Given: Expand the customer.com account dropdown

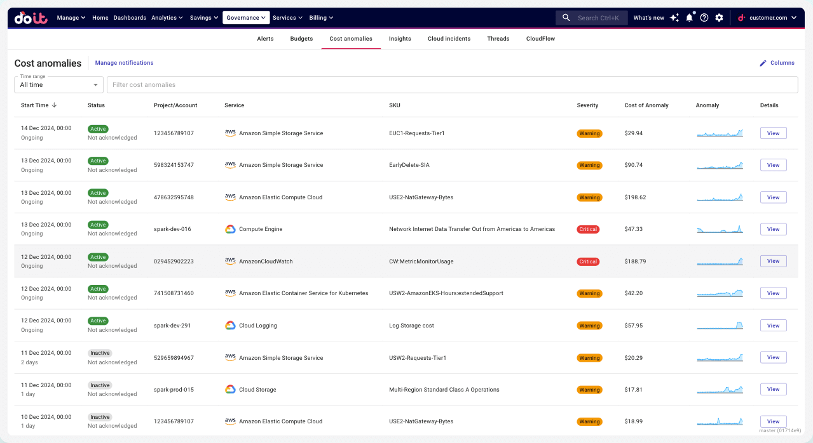Looking at the screenshot, I should click(x=767, y=18).
